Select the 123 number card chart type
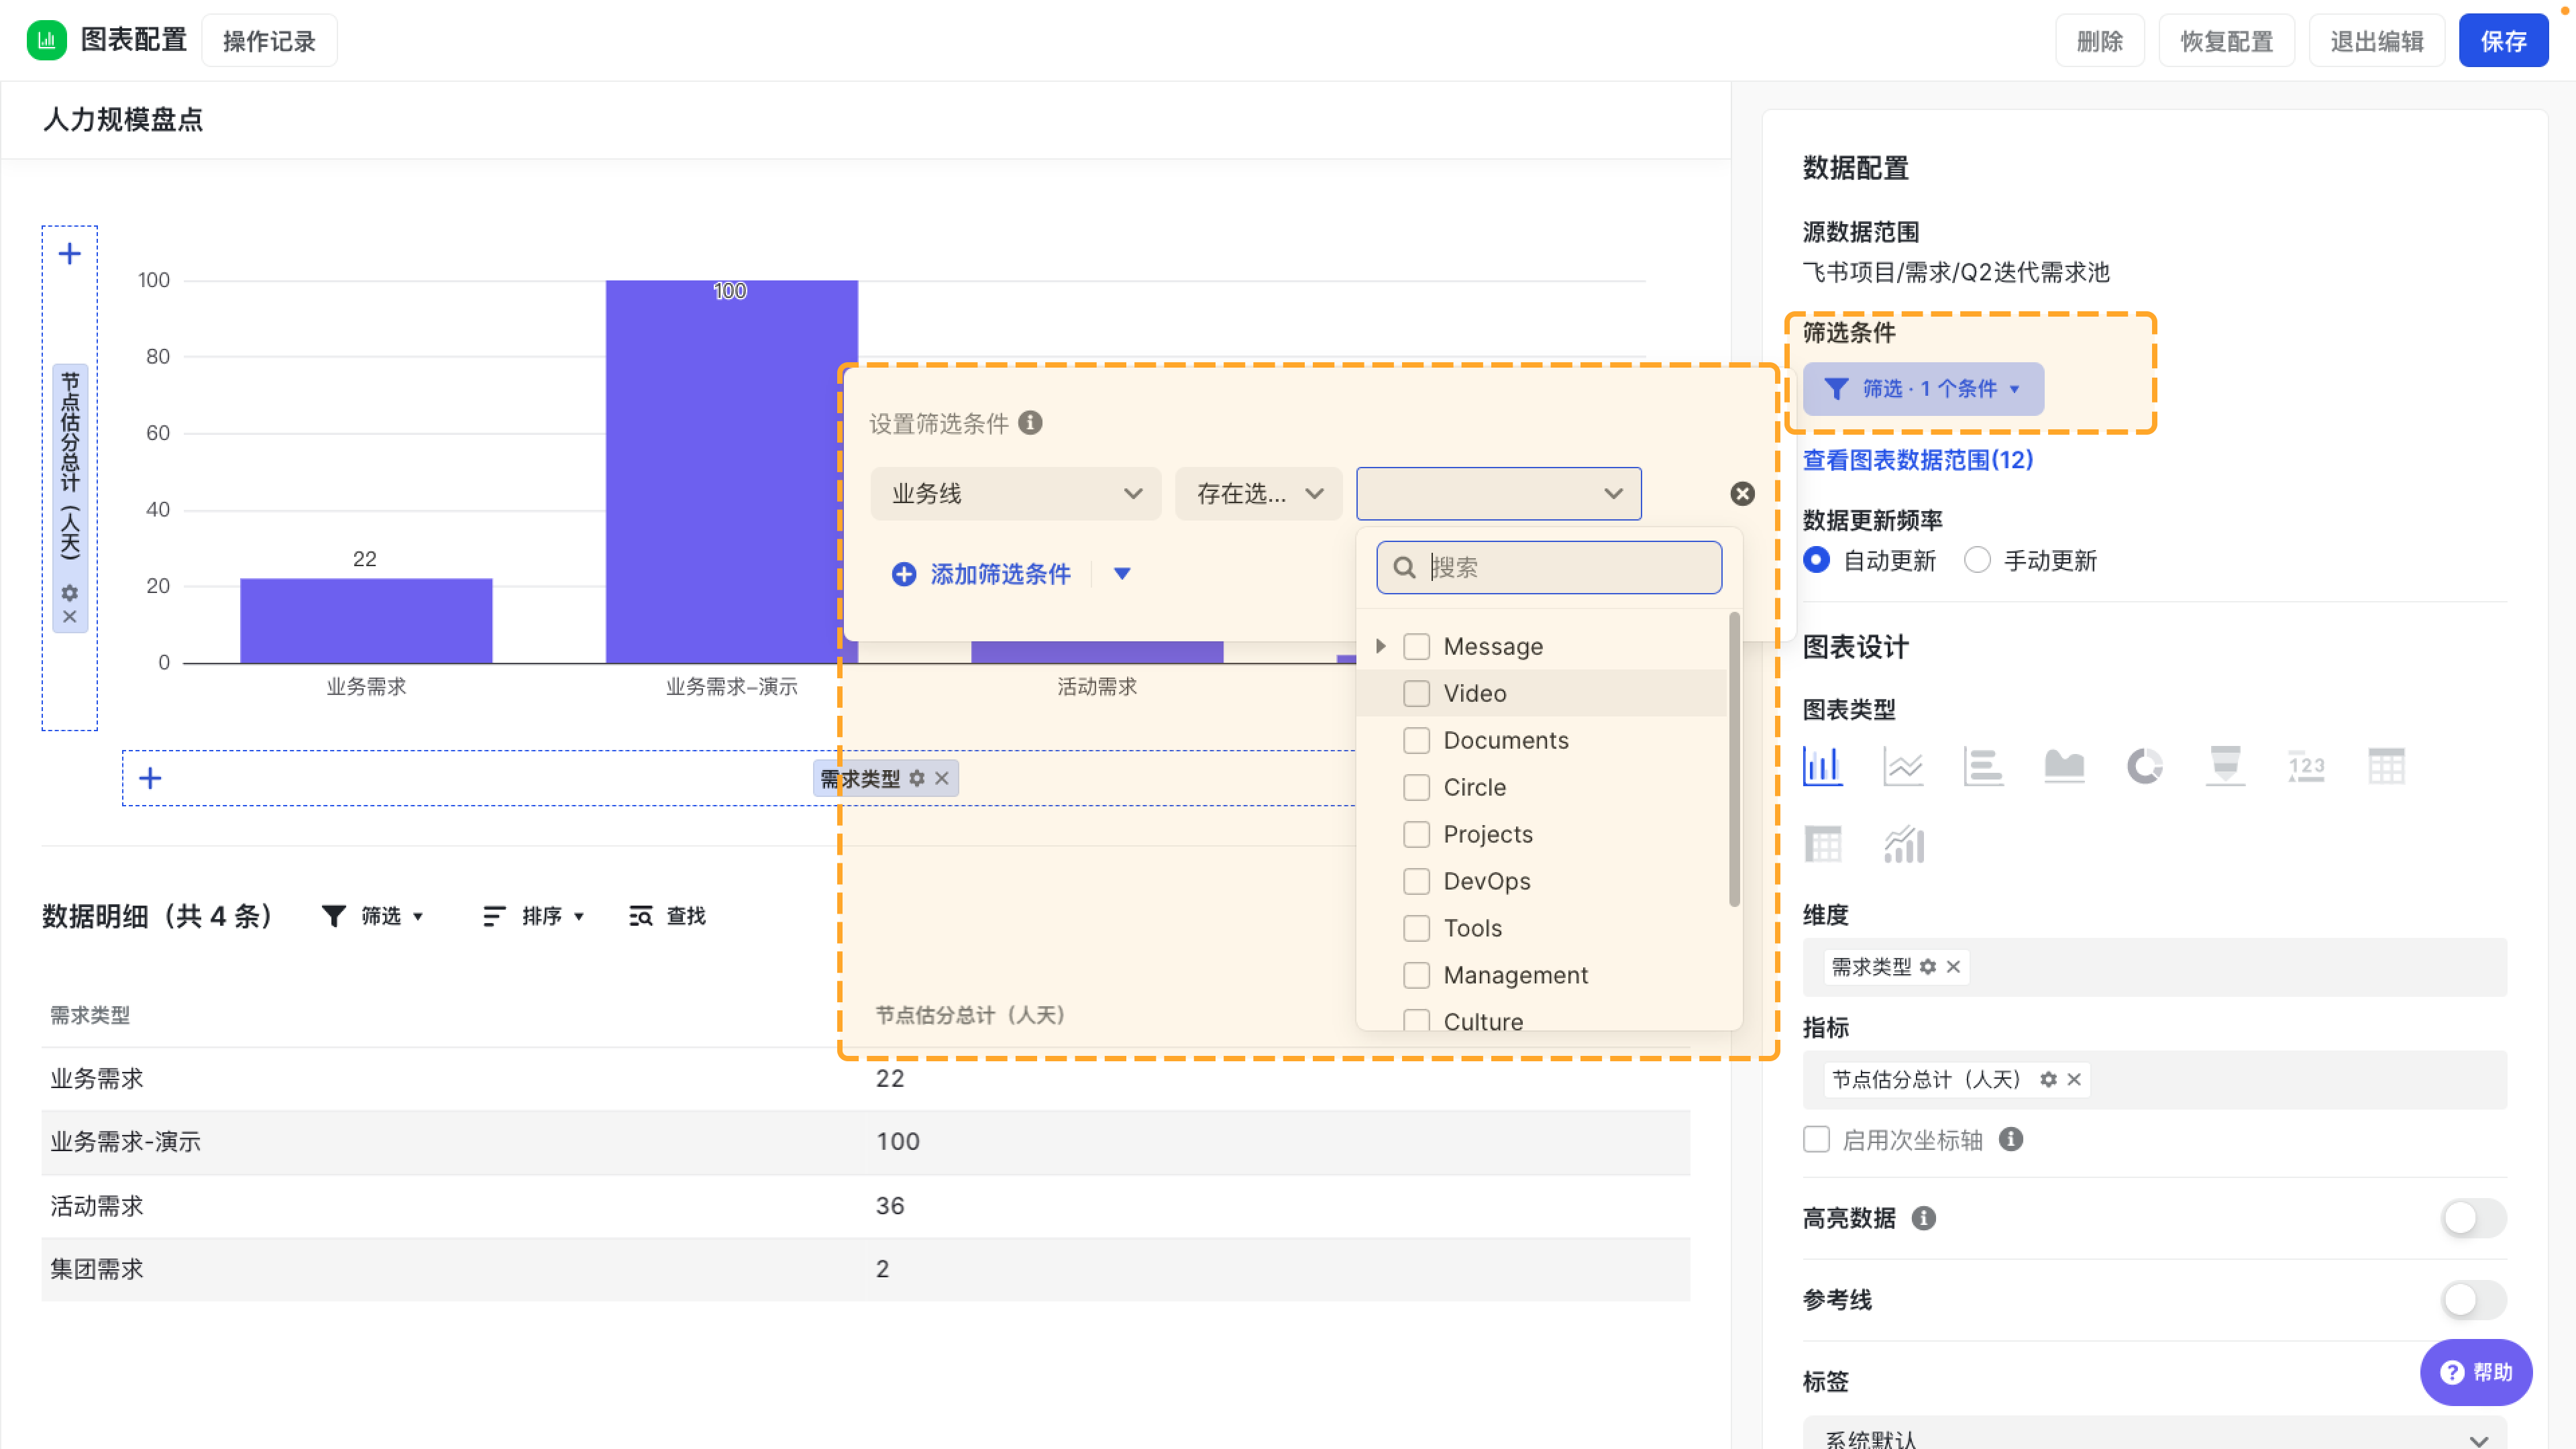This screenshot has height=1449, width=2576. [x=2306, y=767]
